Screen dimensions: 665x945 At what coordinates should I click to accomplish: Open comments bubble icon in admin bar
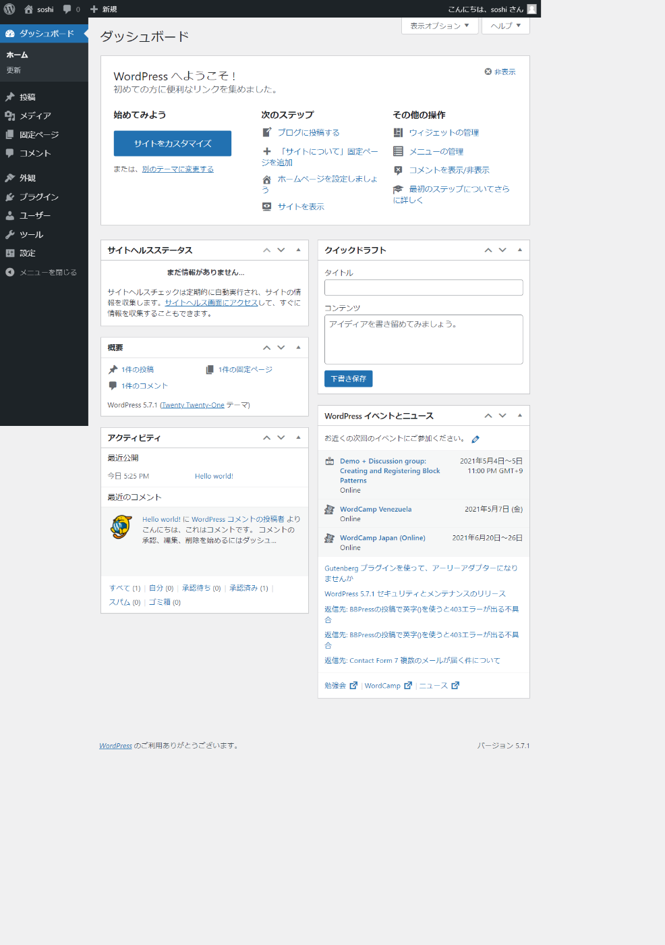(x=67, y=9)
